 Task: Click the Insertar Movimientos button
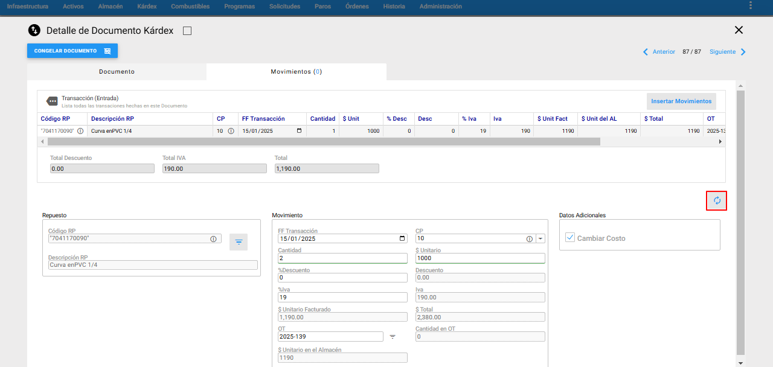681,101
